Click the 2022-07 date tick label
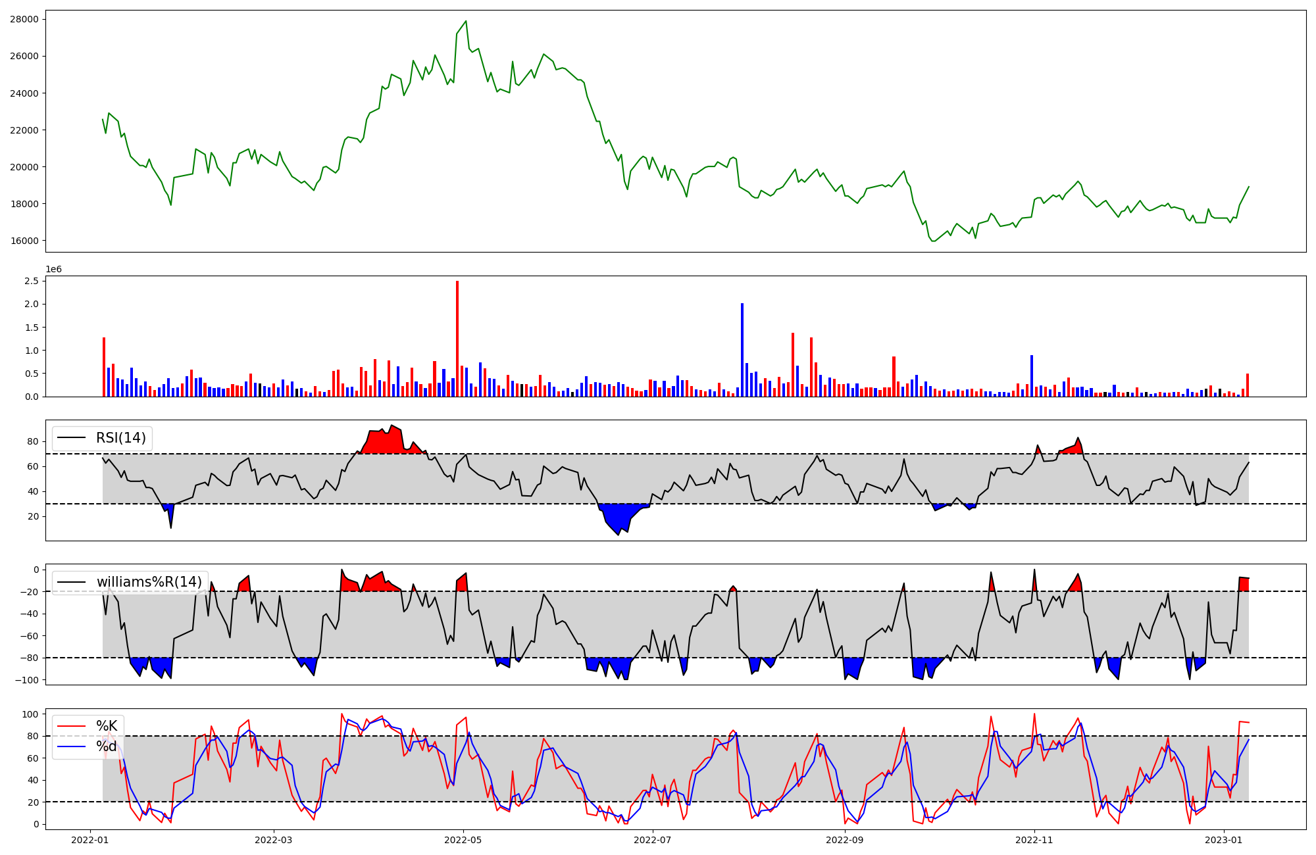Screen dimensions: 1316x855 point(652,840)
